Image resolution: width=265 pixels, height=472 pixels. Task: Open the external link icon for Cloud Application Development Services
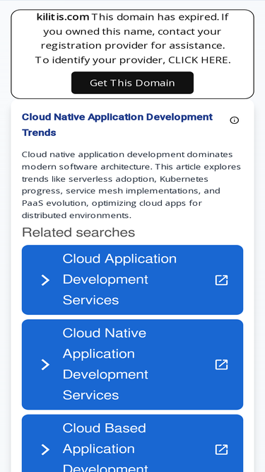pos(221,280)
